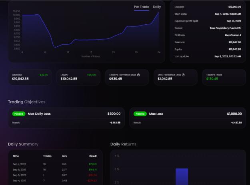
Task: Select the blue bar in Daily Returns chart
Action: (182, 177)
